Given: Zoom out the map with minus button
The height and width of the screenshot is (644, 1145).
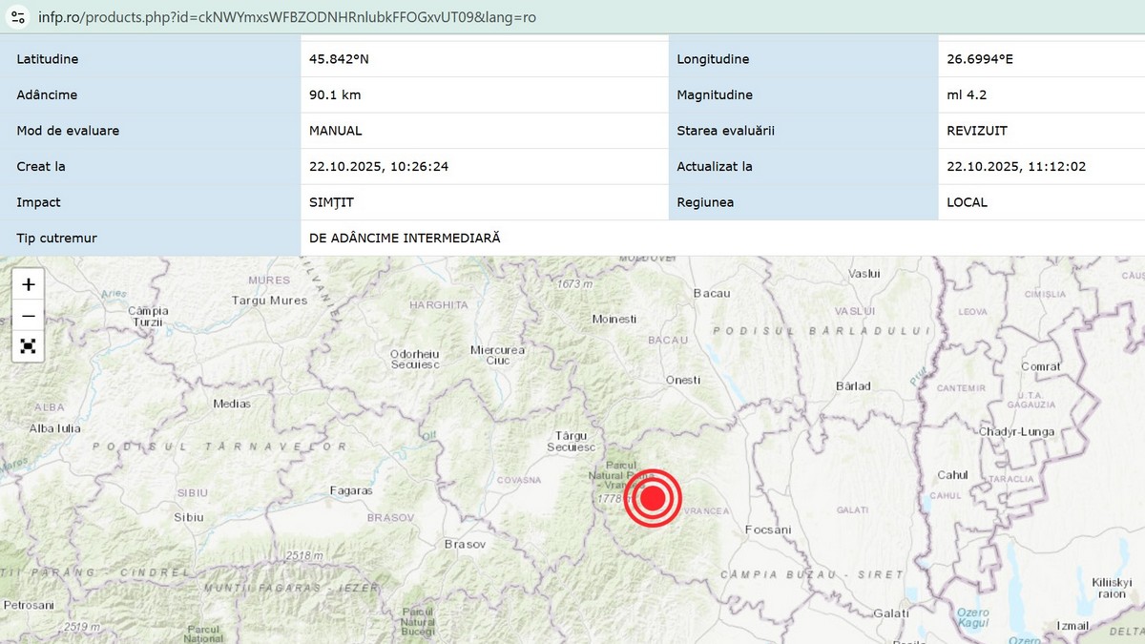Looking at the screenshot, I should [29, 316].
